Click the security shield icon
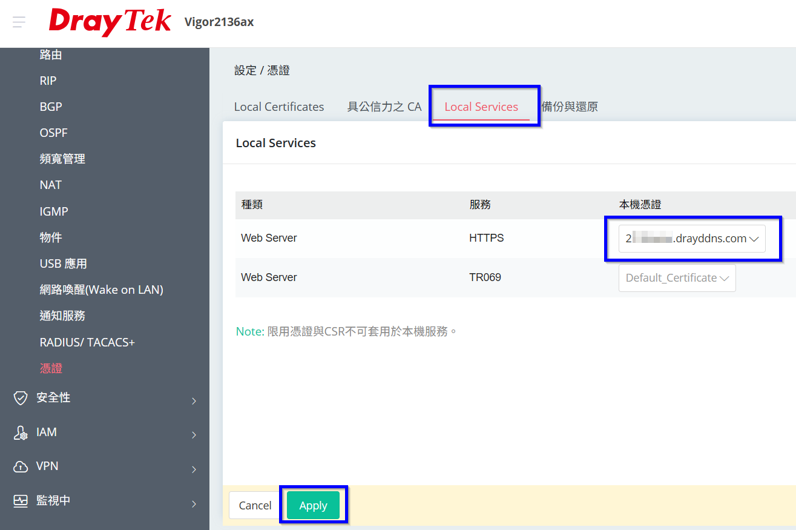The image size is (796, 530). tap(21, 398)
